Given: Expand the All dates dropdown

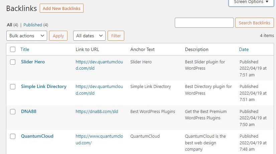Looking at the screenshot, I should 89,36.
